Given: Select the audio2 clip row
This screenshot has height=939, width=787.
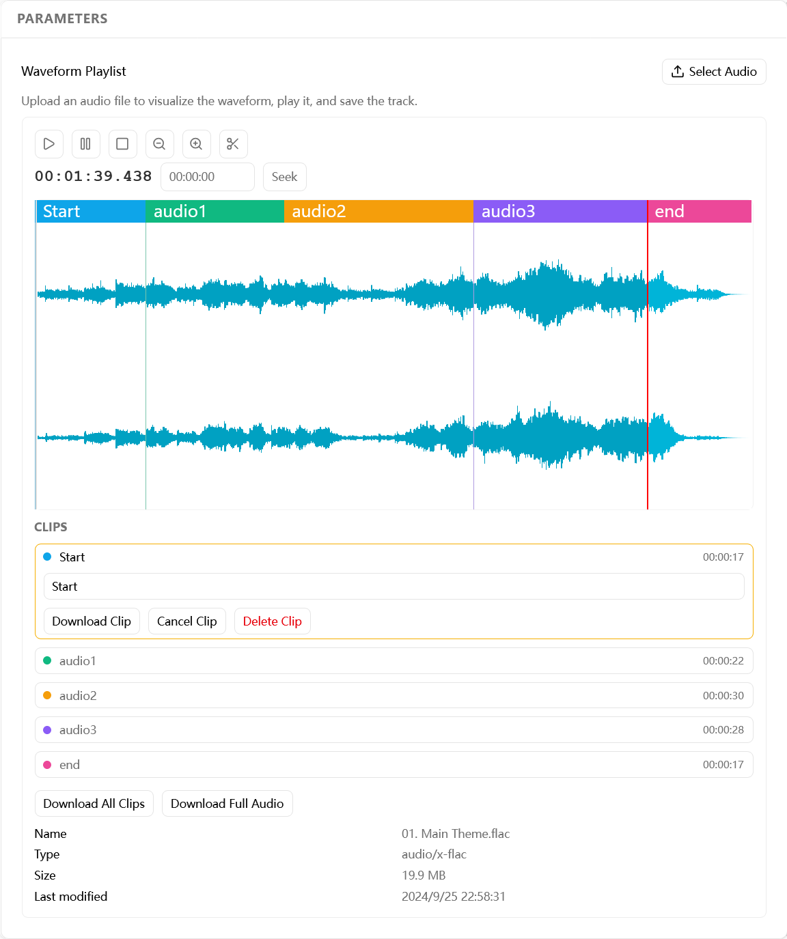Looking at the screenshot, I should (393, 695).
